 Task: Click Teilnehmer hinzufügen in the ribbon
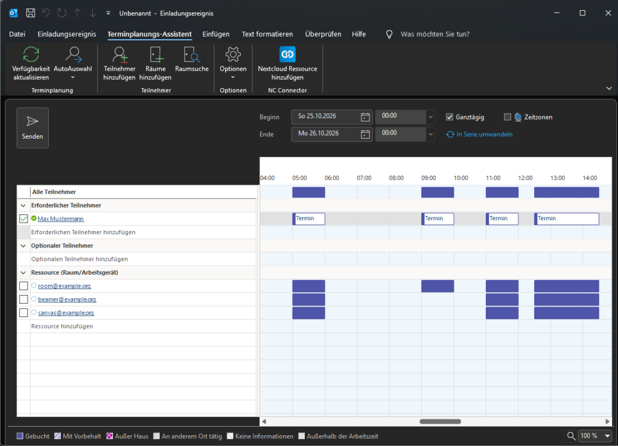tap(119, 63)
